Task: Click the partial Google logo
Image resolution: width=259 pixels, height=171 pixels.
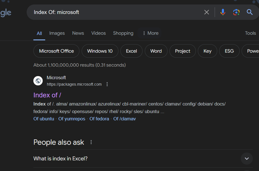Action: pyautogui.click(x=6, y=13)
